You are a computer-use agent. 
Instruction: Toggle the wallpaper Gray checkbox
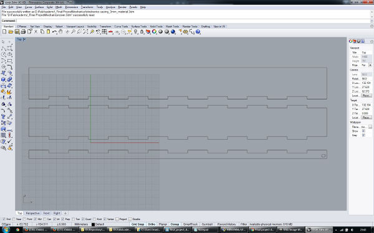point(363,135)
